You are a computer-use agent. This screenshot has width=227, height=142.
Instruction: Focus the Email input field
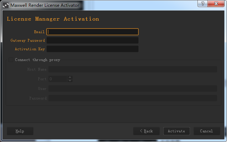coord(93,32)
